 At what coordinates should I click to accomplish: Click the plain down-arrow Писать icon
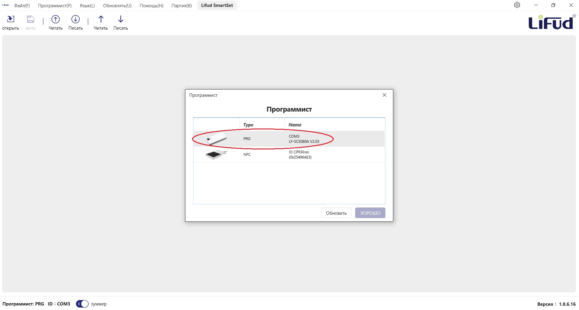tap(121, 19)
